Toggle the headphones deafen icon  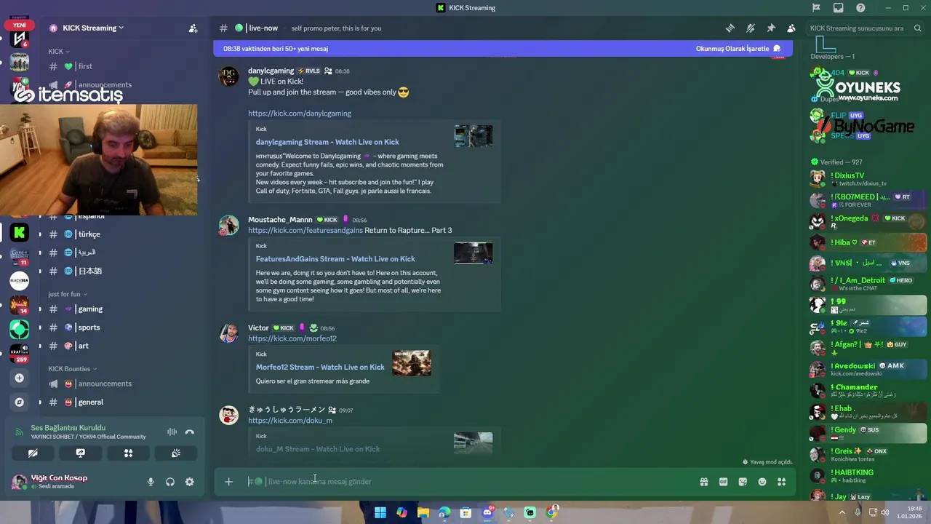170,482
